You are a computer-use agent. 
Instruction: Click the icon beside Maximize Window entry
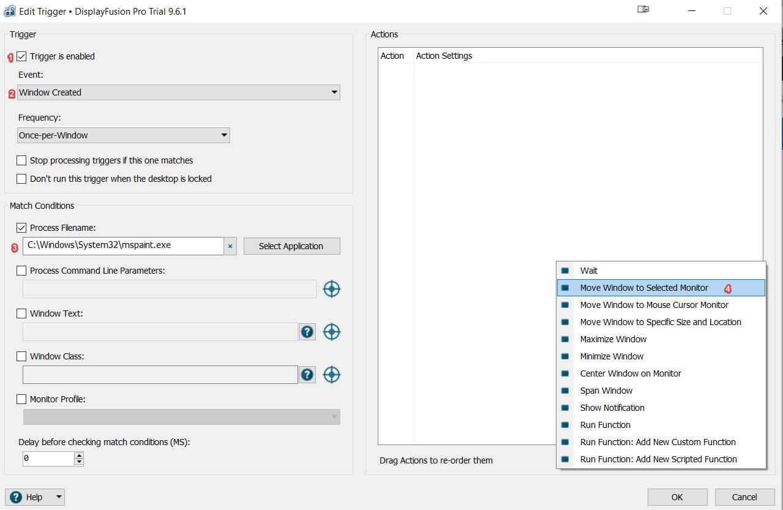[x=565, y=339]
